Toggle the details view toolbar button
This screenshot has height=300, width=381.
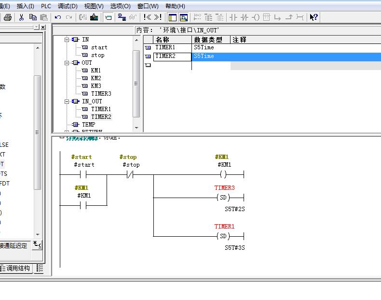[x=184, y=17]
